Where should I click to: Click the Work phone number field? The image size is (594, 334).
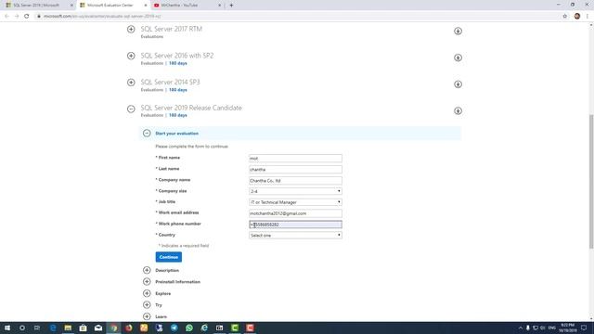click(x=295, y=225)
